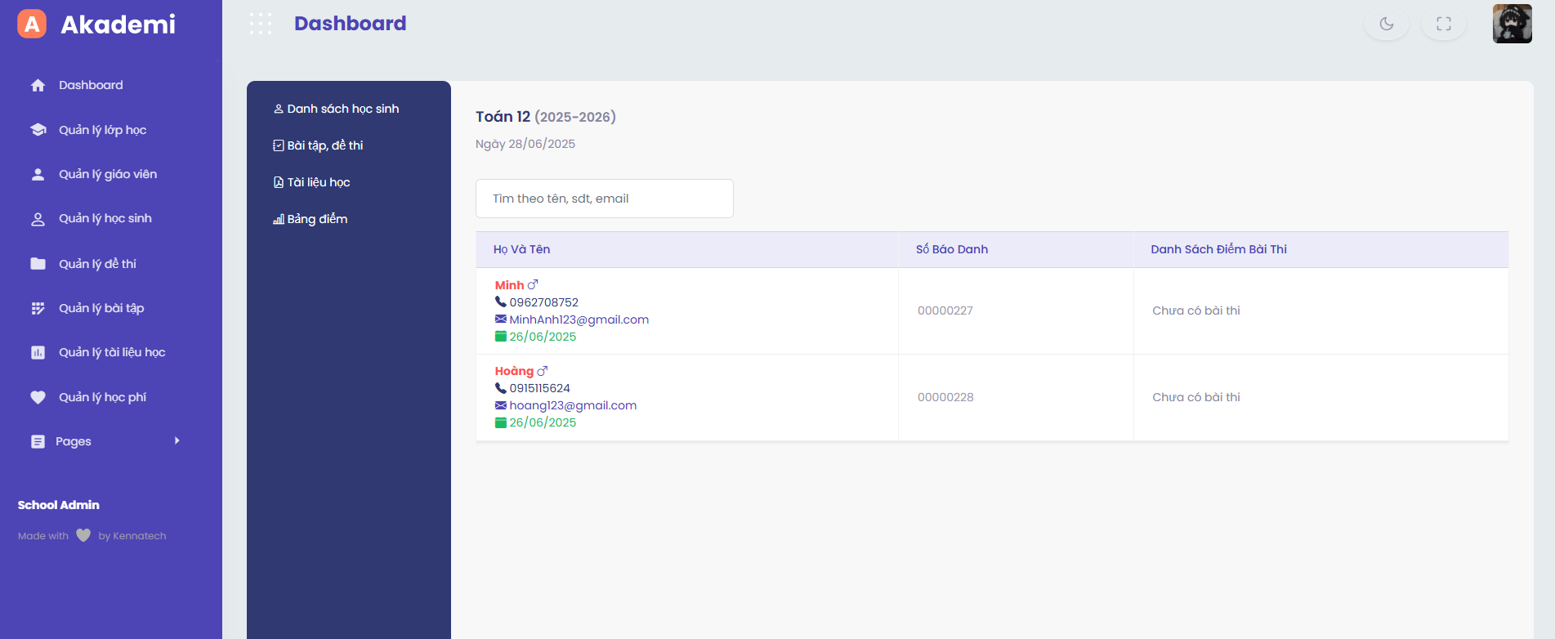Open the user profile avatar
The image size is (1555, 639).
click(x=1512, y=24)
